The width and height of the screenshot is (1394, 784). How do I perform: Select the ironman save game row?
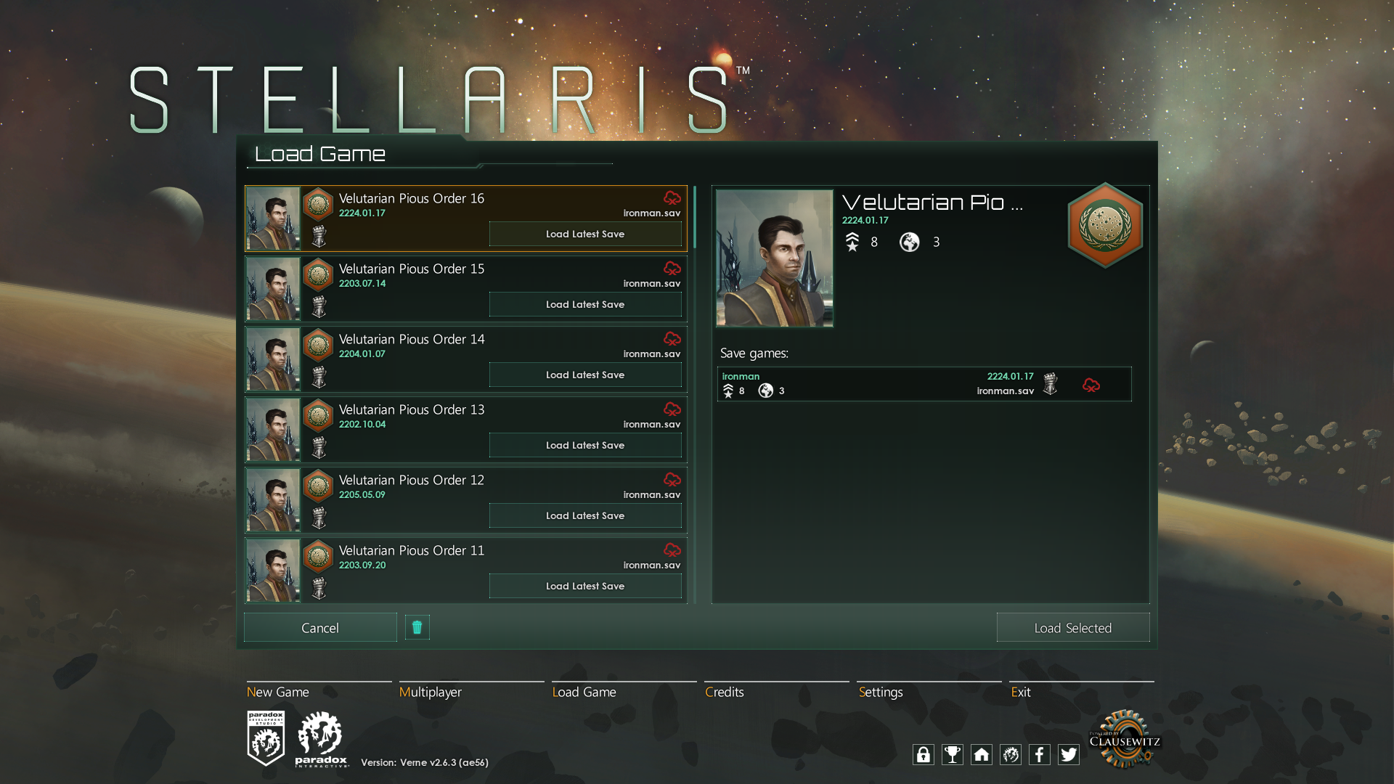[924, 383]
